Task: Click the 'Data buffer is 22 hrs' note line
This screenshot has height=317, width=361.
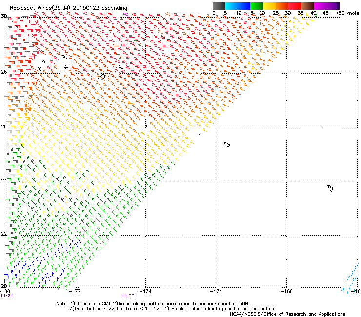Action: point(172,309)
